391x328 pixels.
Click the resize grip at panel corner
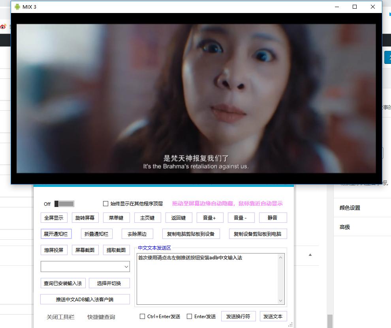290,324
